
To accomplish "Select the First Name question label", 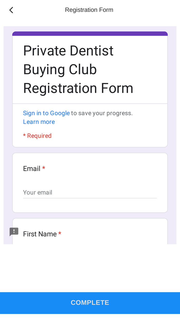I will coord(40,234).
